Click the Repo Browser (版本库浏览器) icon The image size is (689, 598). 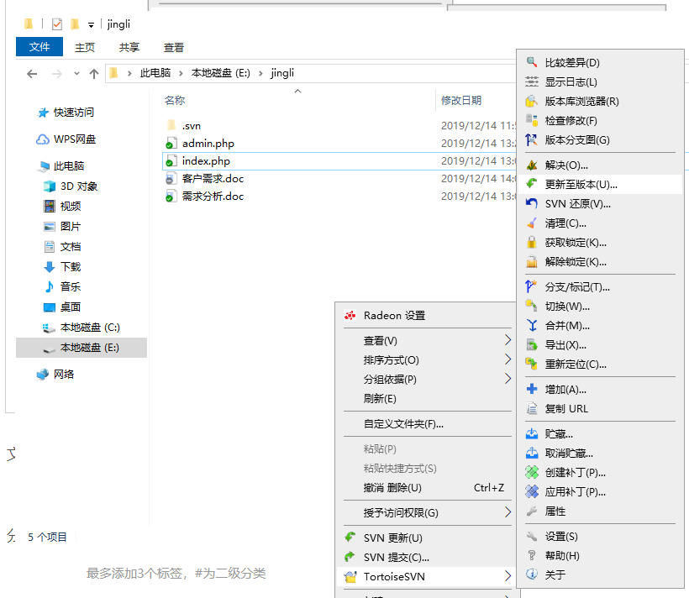click(x=532, y=101)
